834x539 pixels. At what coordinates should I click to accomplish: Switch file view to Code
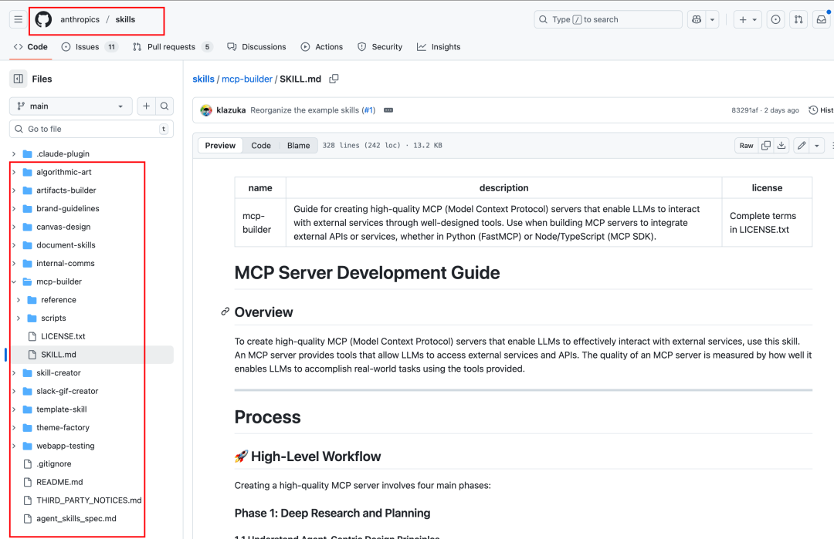[x=261, y=145]
